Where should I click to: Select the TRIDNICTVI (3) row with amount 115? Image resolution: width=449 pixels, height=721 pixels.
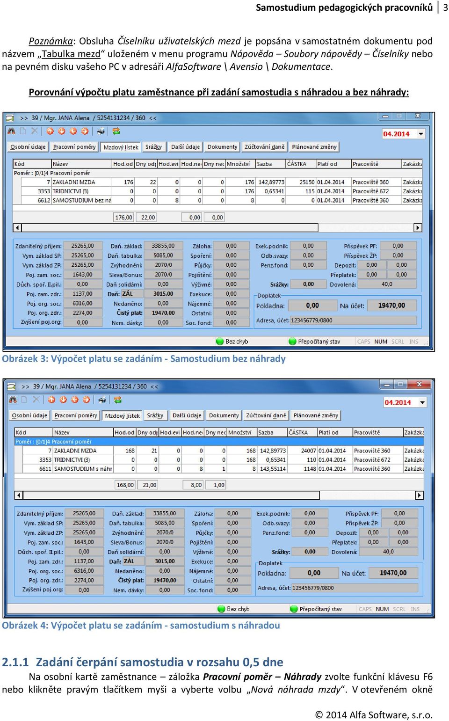pos(218,191)
